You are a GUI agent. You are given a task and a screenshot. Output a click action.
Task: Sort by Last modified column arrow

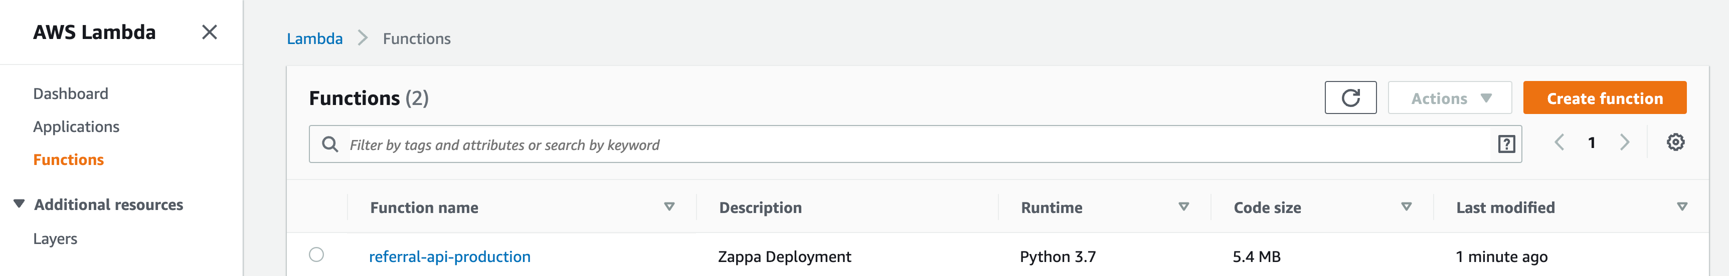(x=1681, y=207)
